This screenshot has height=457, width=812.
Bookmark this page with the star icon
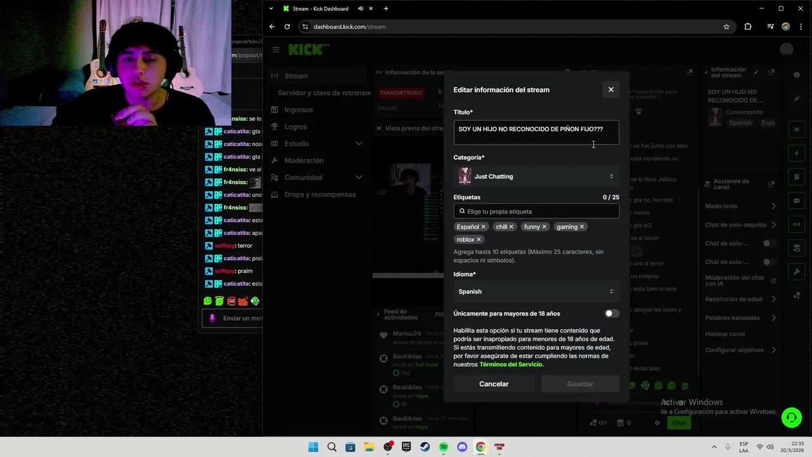726,27
